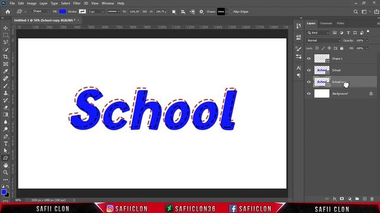
Task: Select the Path Selection tool
Action: 5,151
